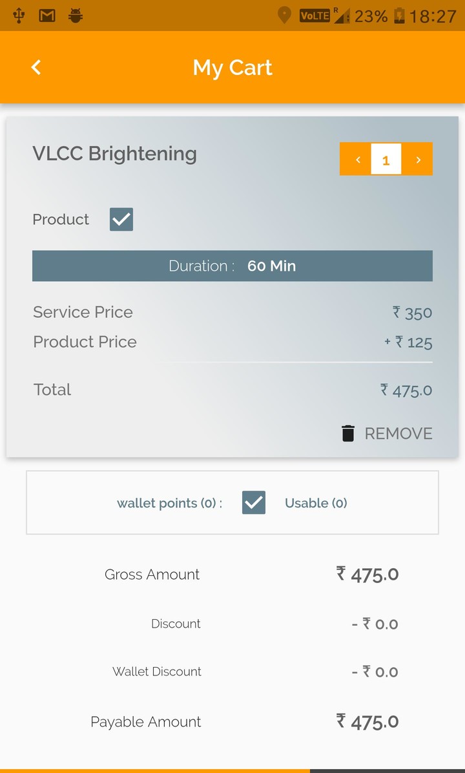Tap the back arrow in header
Viewport: 465px width, 773px height.
point(36,67)
